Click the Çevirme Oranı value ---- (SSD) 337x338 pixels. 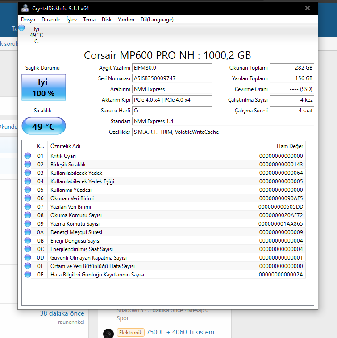[x=291, y=89]
